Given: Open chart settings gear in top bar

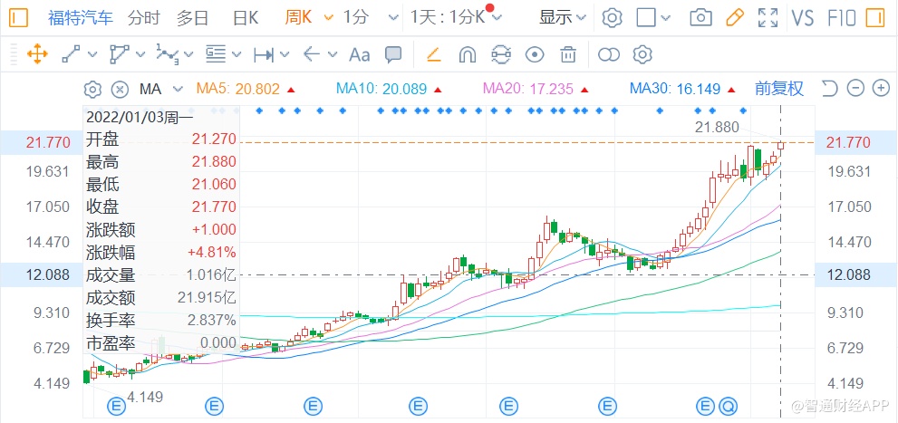Looking at the screenshot, I should click(x=613, y=18).
